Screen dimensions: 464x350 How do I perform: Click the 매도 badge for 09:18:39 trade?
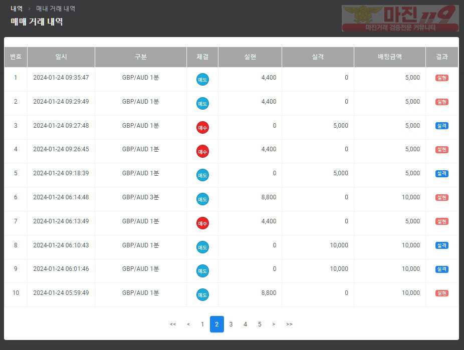tap(203, 175)
